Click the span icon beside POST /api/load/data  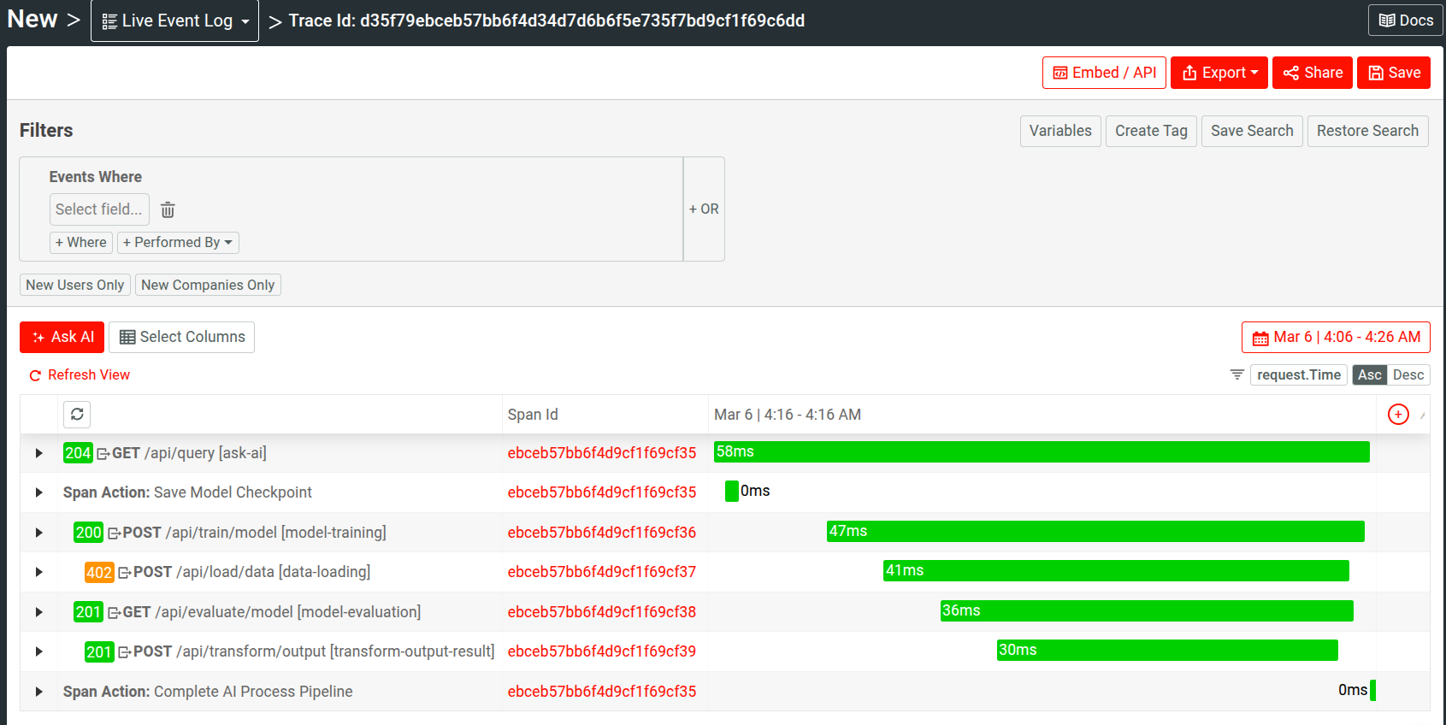[x=124, y=573]
